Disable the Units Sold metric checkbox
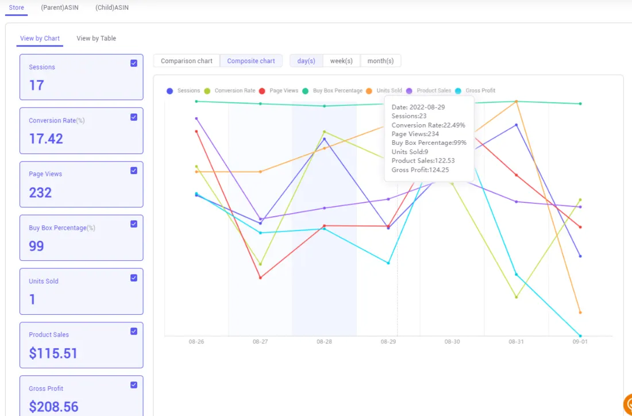The height and width of the screenshot is (416, 632). point(133,278)
